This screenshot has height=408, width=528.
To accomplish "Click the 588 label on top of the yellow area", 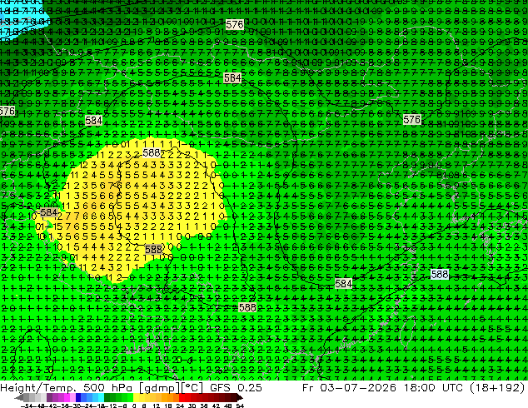I will [152, 153].
